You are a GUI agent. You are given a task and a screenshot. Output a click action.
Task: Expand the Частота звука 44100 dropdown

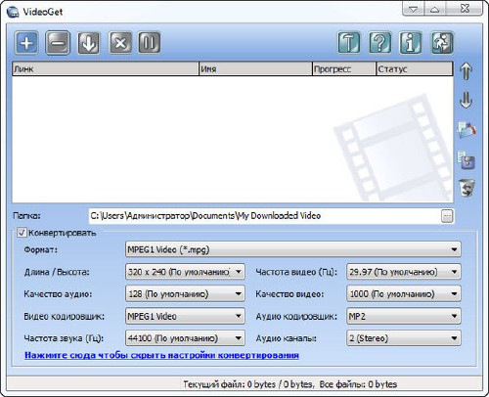(185, 338)
